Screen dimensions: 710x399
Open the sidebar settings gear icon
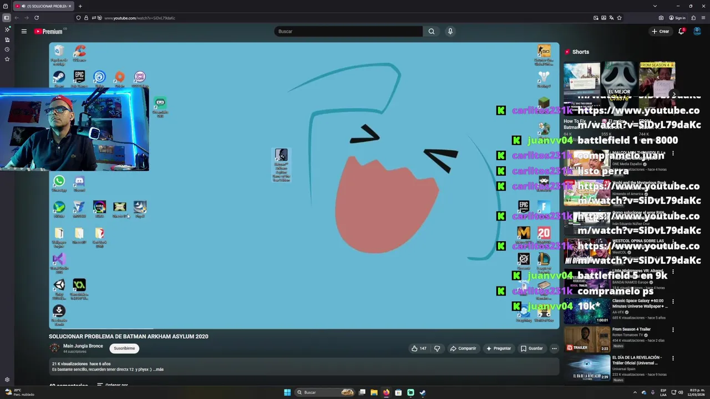pos(7,380)
